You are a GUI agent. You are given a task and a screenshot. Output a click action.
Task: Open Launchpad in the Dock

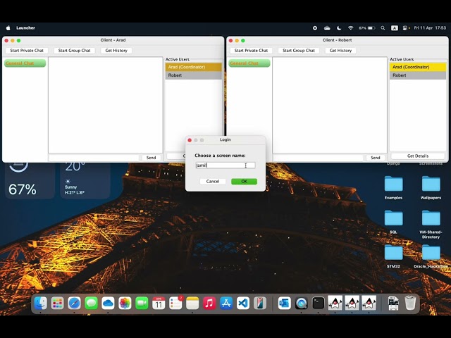[58, 303]
